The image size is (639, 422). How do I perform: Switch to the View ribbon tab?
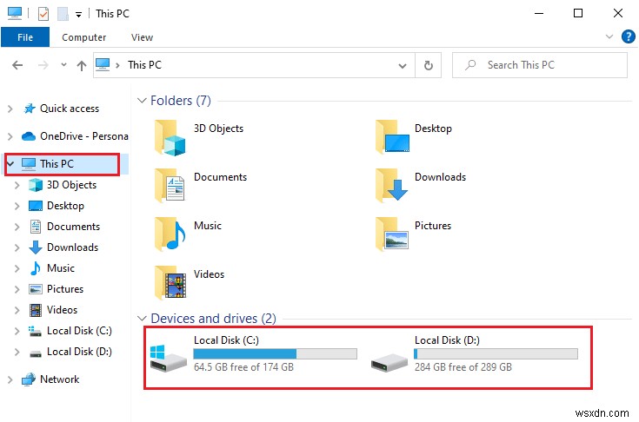click(142, 37)
